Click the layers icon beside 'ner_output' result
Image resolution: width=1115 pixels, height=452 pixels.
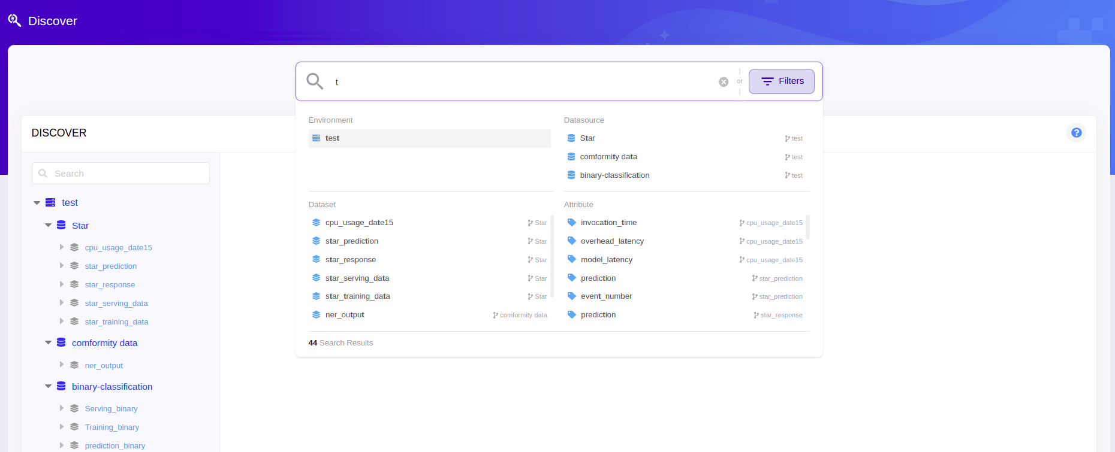316,315
